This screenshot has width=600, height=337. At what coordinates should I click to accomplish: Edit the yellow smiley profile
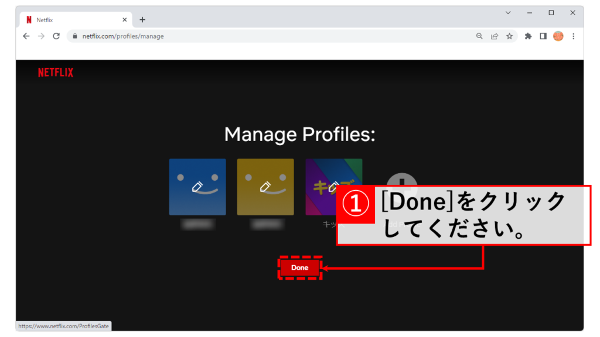265,187
